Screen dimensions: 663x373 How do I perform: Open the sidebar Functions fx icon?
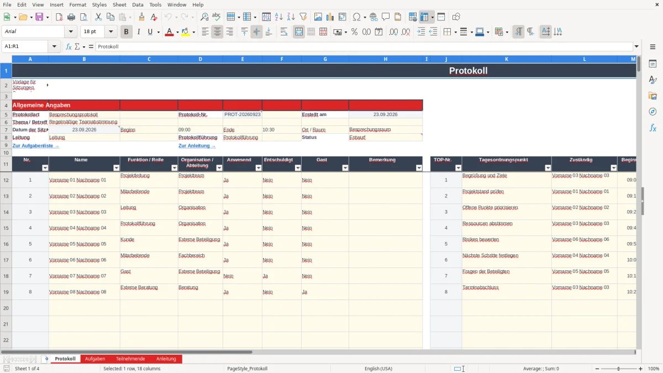[653, 128]
